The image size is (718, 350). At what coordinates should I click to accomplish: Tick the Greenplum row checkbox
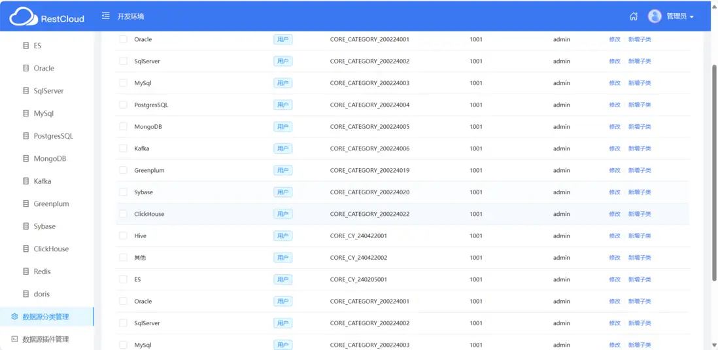pos(123,170)
